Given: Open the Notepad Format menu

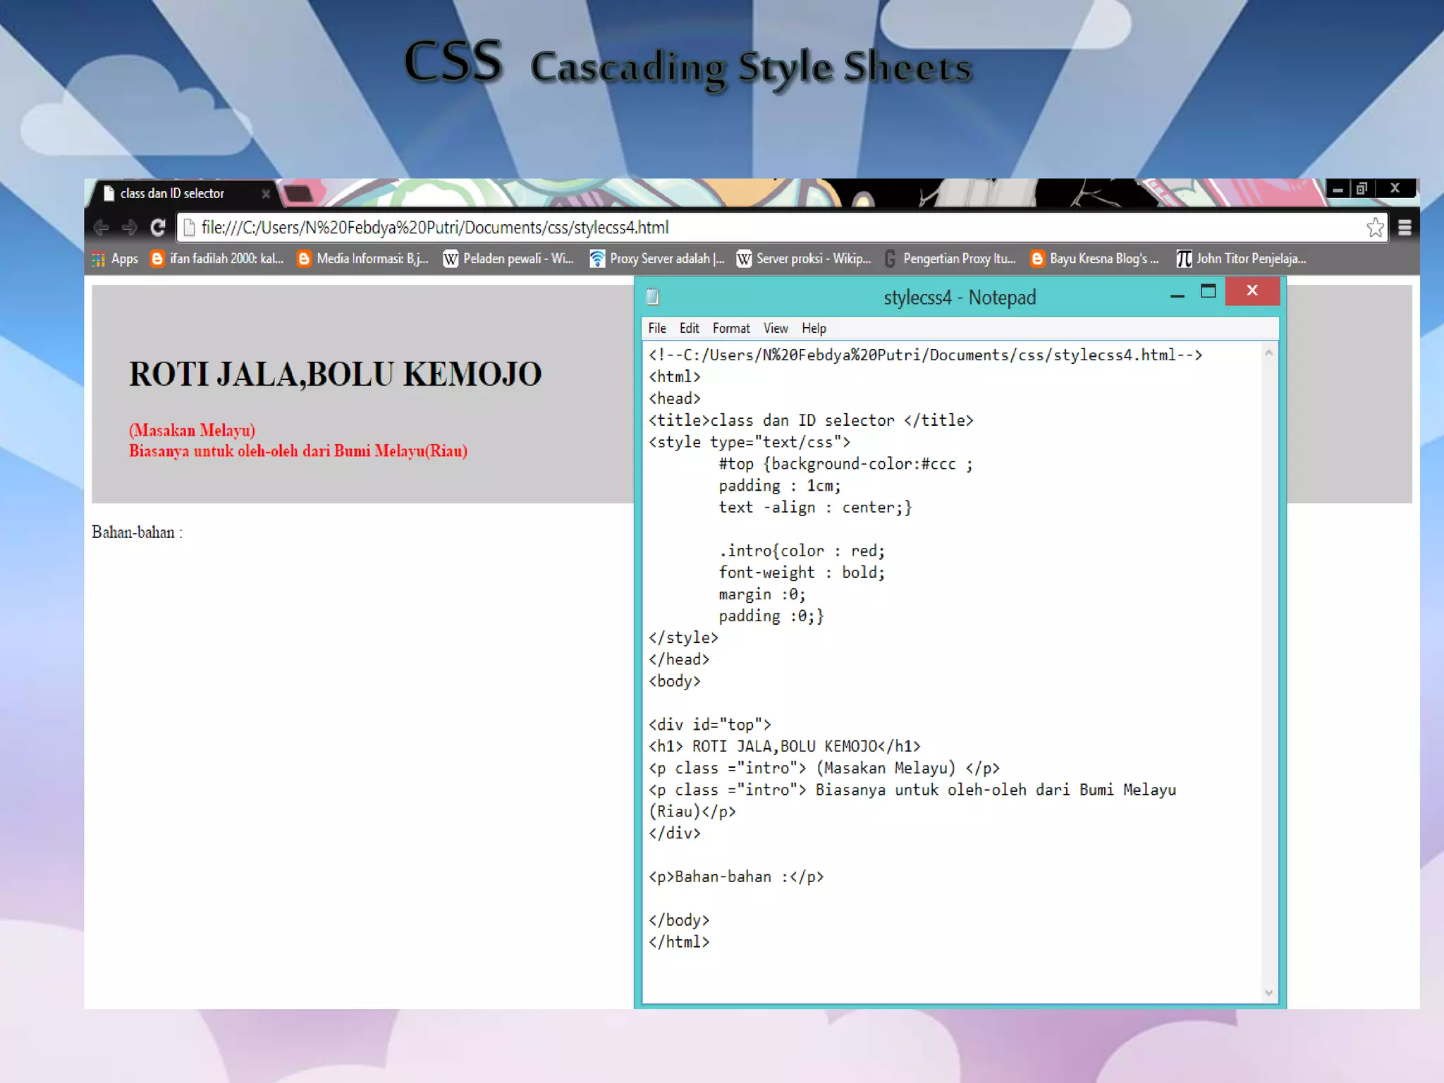Looking at the screenshot, I should (x=731, y=329).
